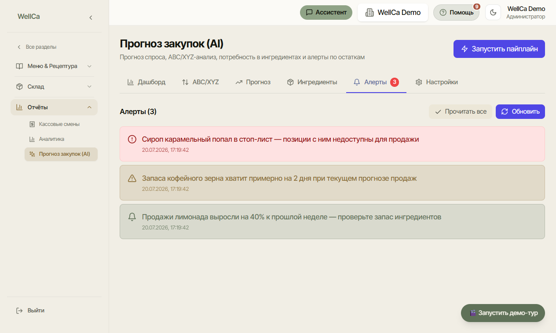Click the book icon next to Меню & Рецептура
Viewport: 556px width, 333px height.
click(x=19, y=66)
